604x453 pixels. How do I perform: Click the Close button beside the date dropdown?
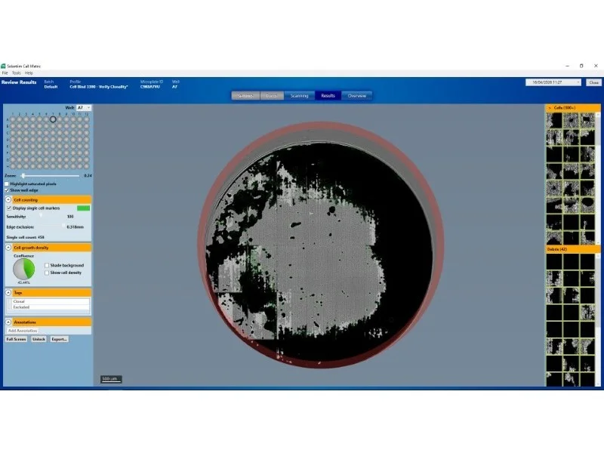[x=593, y=82]
